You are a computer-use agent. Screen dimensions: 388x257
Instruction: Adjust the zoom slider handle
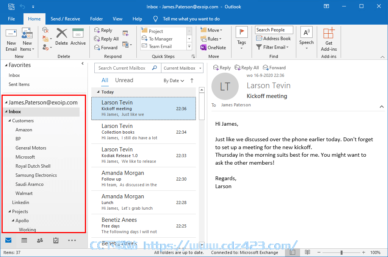341,252
